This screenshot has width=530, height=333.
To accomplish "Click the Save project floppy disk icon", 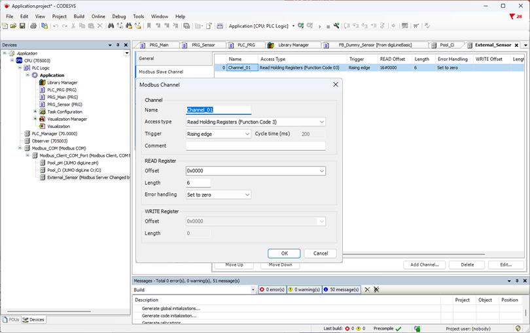I will 22,26.
